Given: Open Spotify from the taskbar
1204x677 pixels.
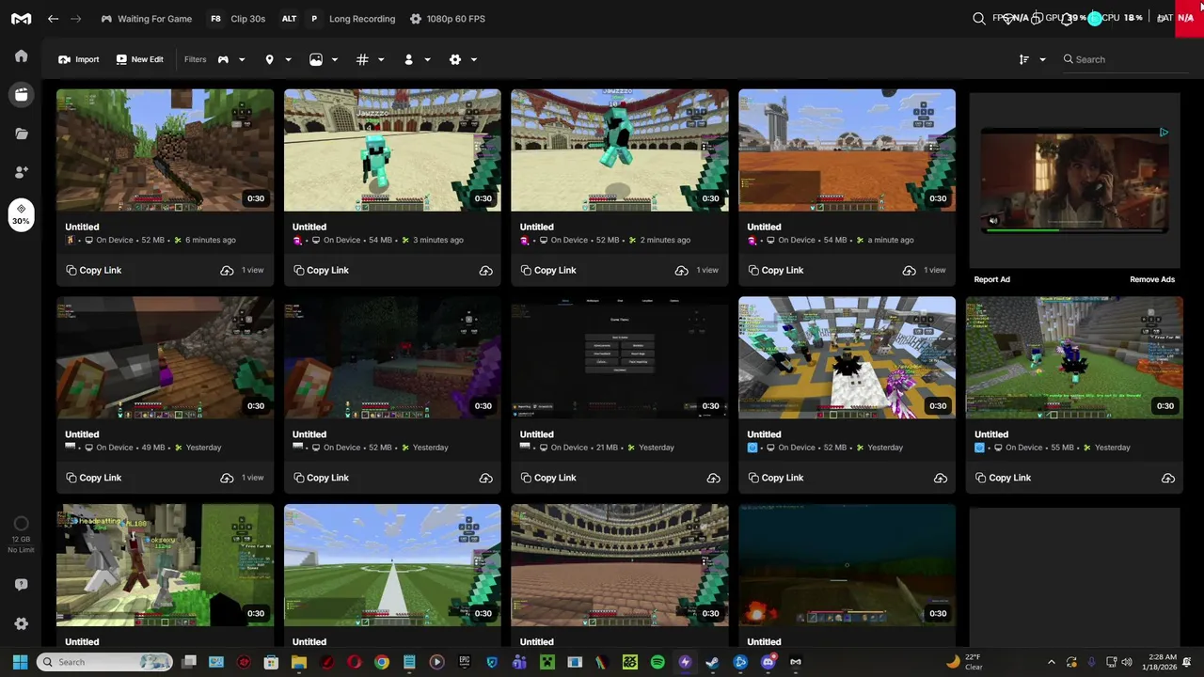Looking at the screenshot, I should [657, 662].
